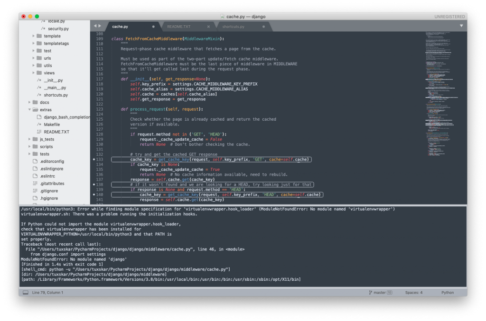The width and height of the screenshot is (486, 321).
Task: Click the forward navigation arrow in tab bar
Action: (x=99, y=26)
